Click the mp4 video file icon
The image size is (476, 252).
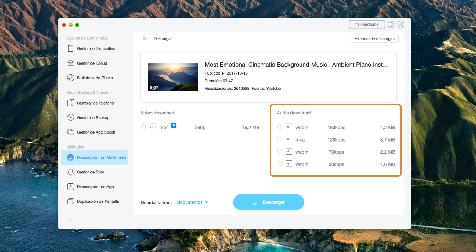[153, 127]
